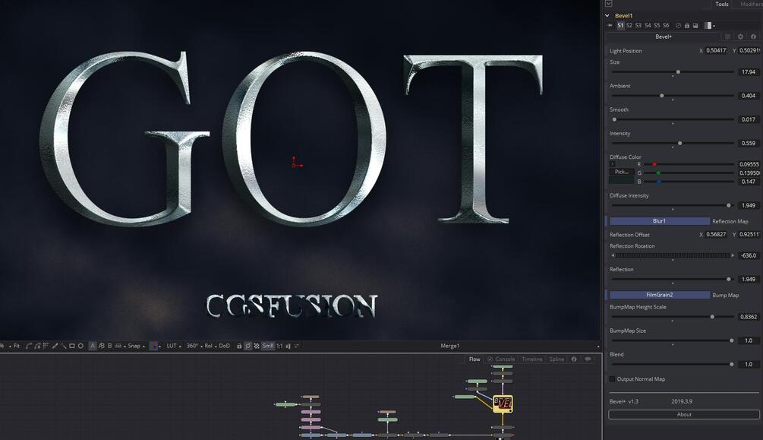Click the disable-tool circle icon beside S6
This screenshot has width=763, height=440.
click(x=678, y=25)
